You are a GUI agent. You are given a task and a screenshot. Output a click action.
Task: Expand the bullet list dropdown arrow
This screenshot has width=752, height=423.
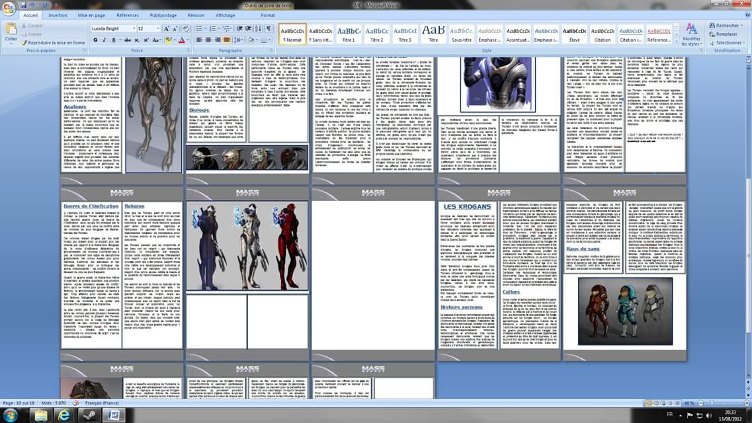205,28
